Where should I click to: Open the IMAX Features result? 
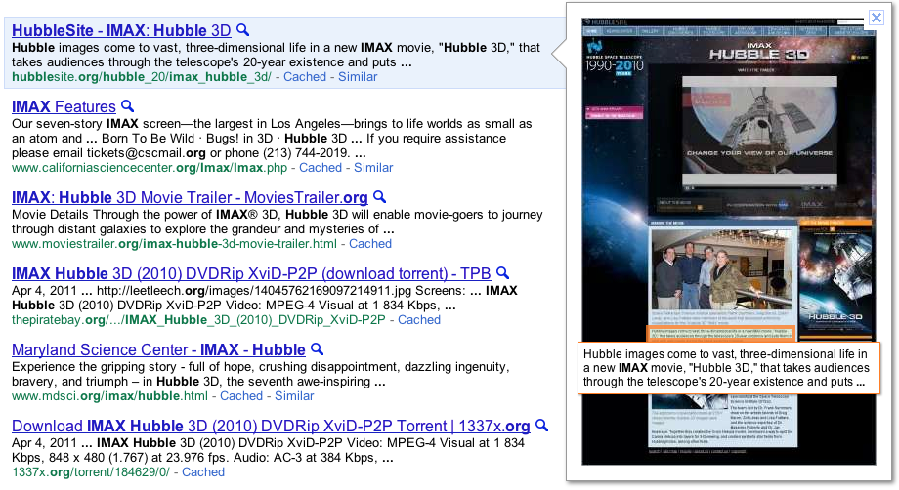64,106
